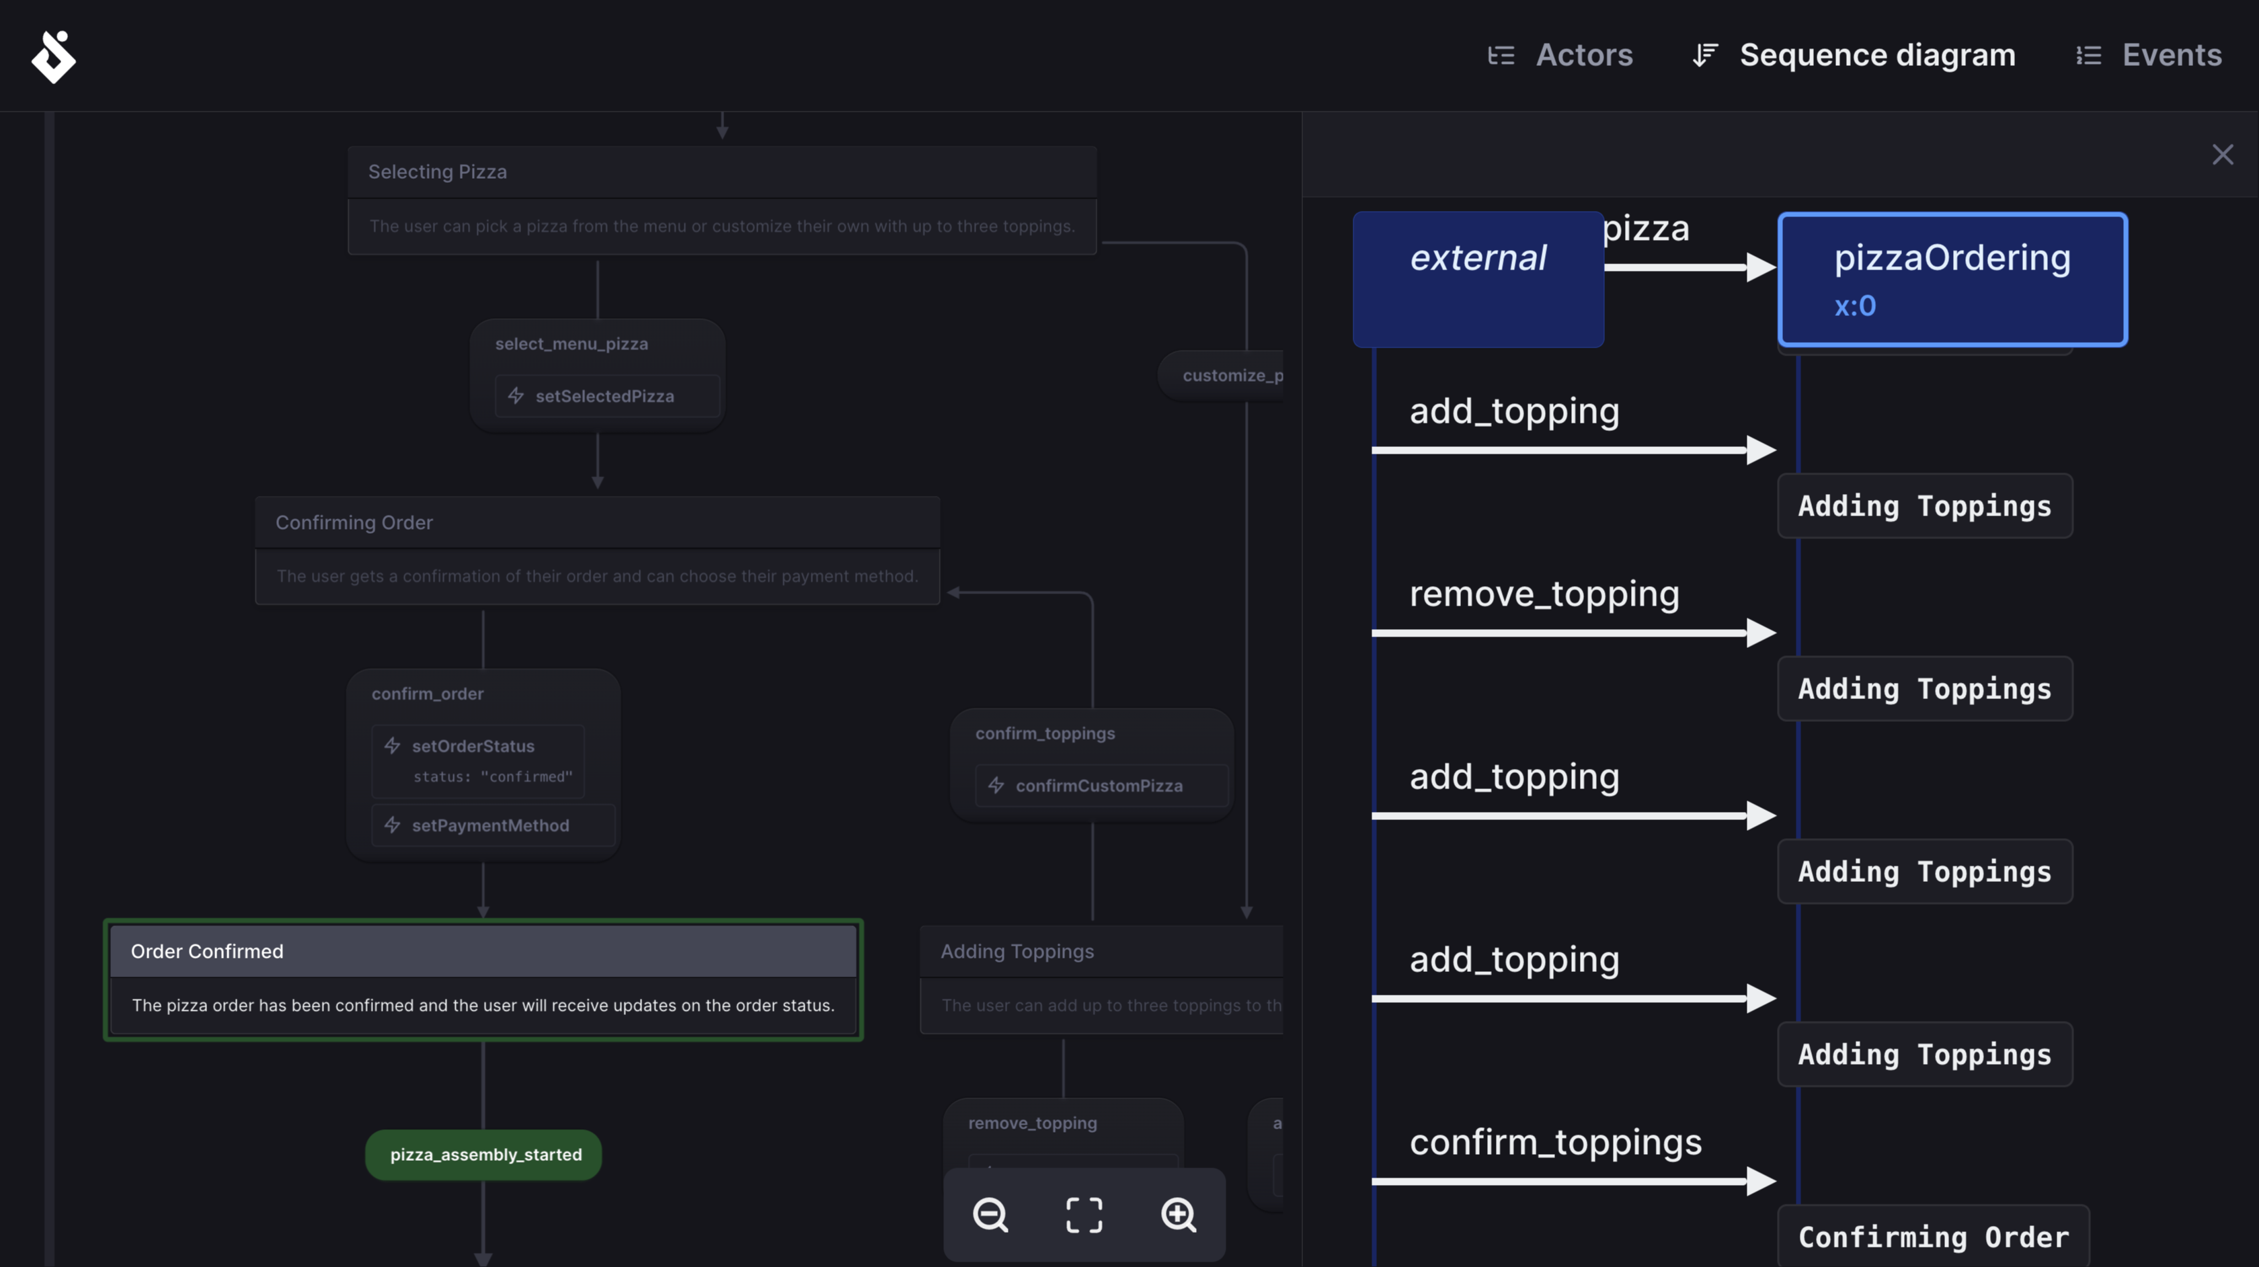
Task: Click the Actors panel icon in toolbar
Action: 1499,56
